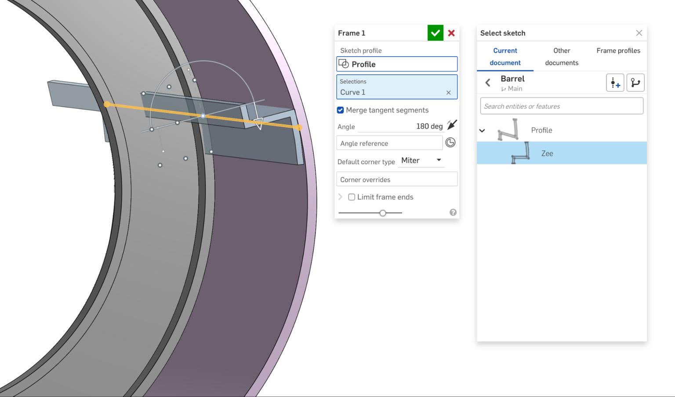Click the opposite direction arrow next to Angle
This screenshot has width=675, height=397.
[x=452, y=124]
